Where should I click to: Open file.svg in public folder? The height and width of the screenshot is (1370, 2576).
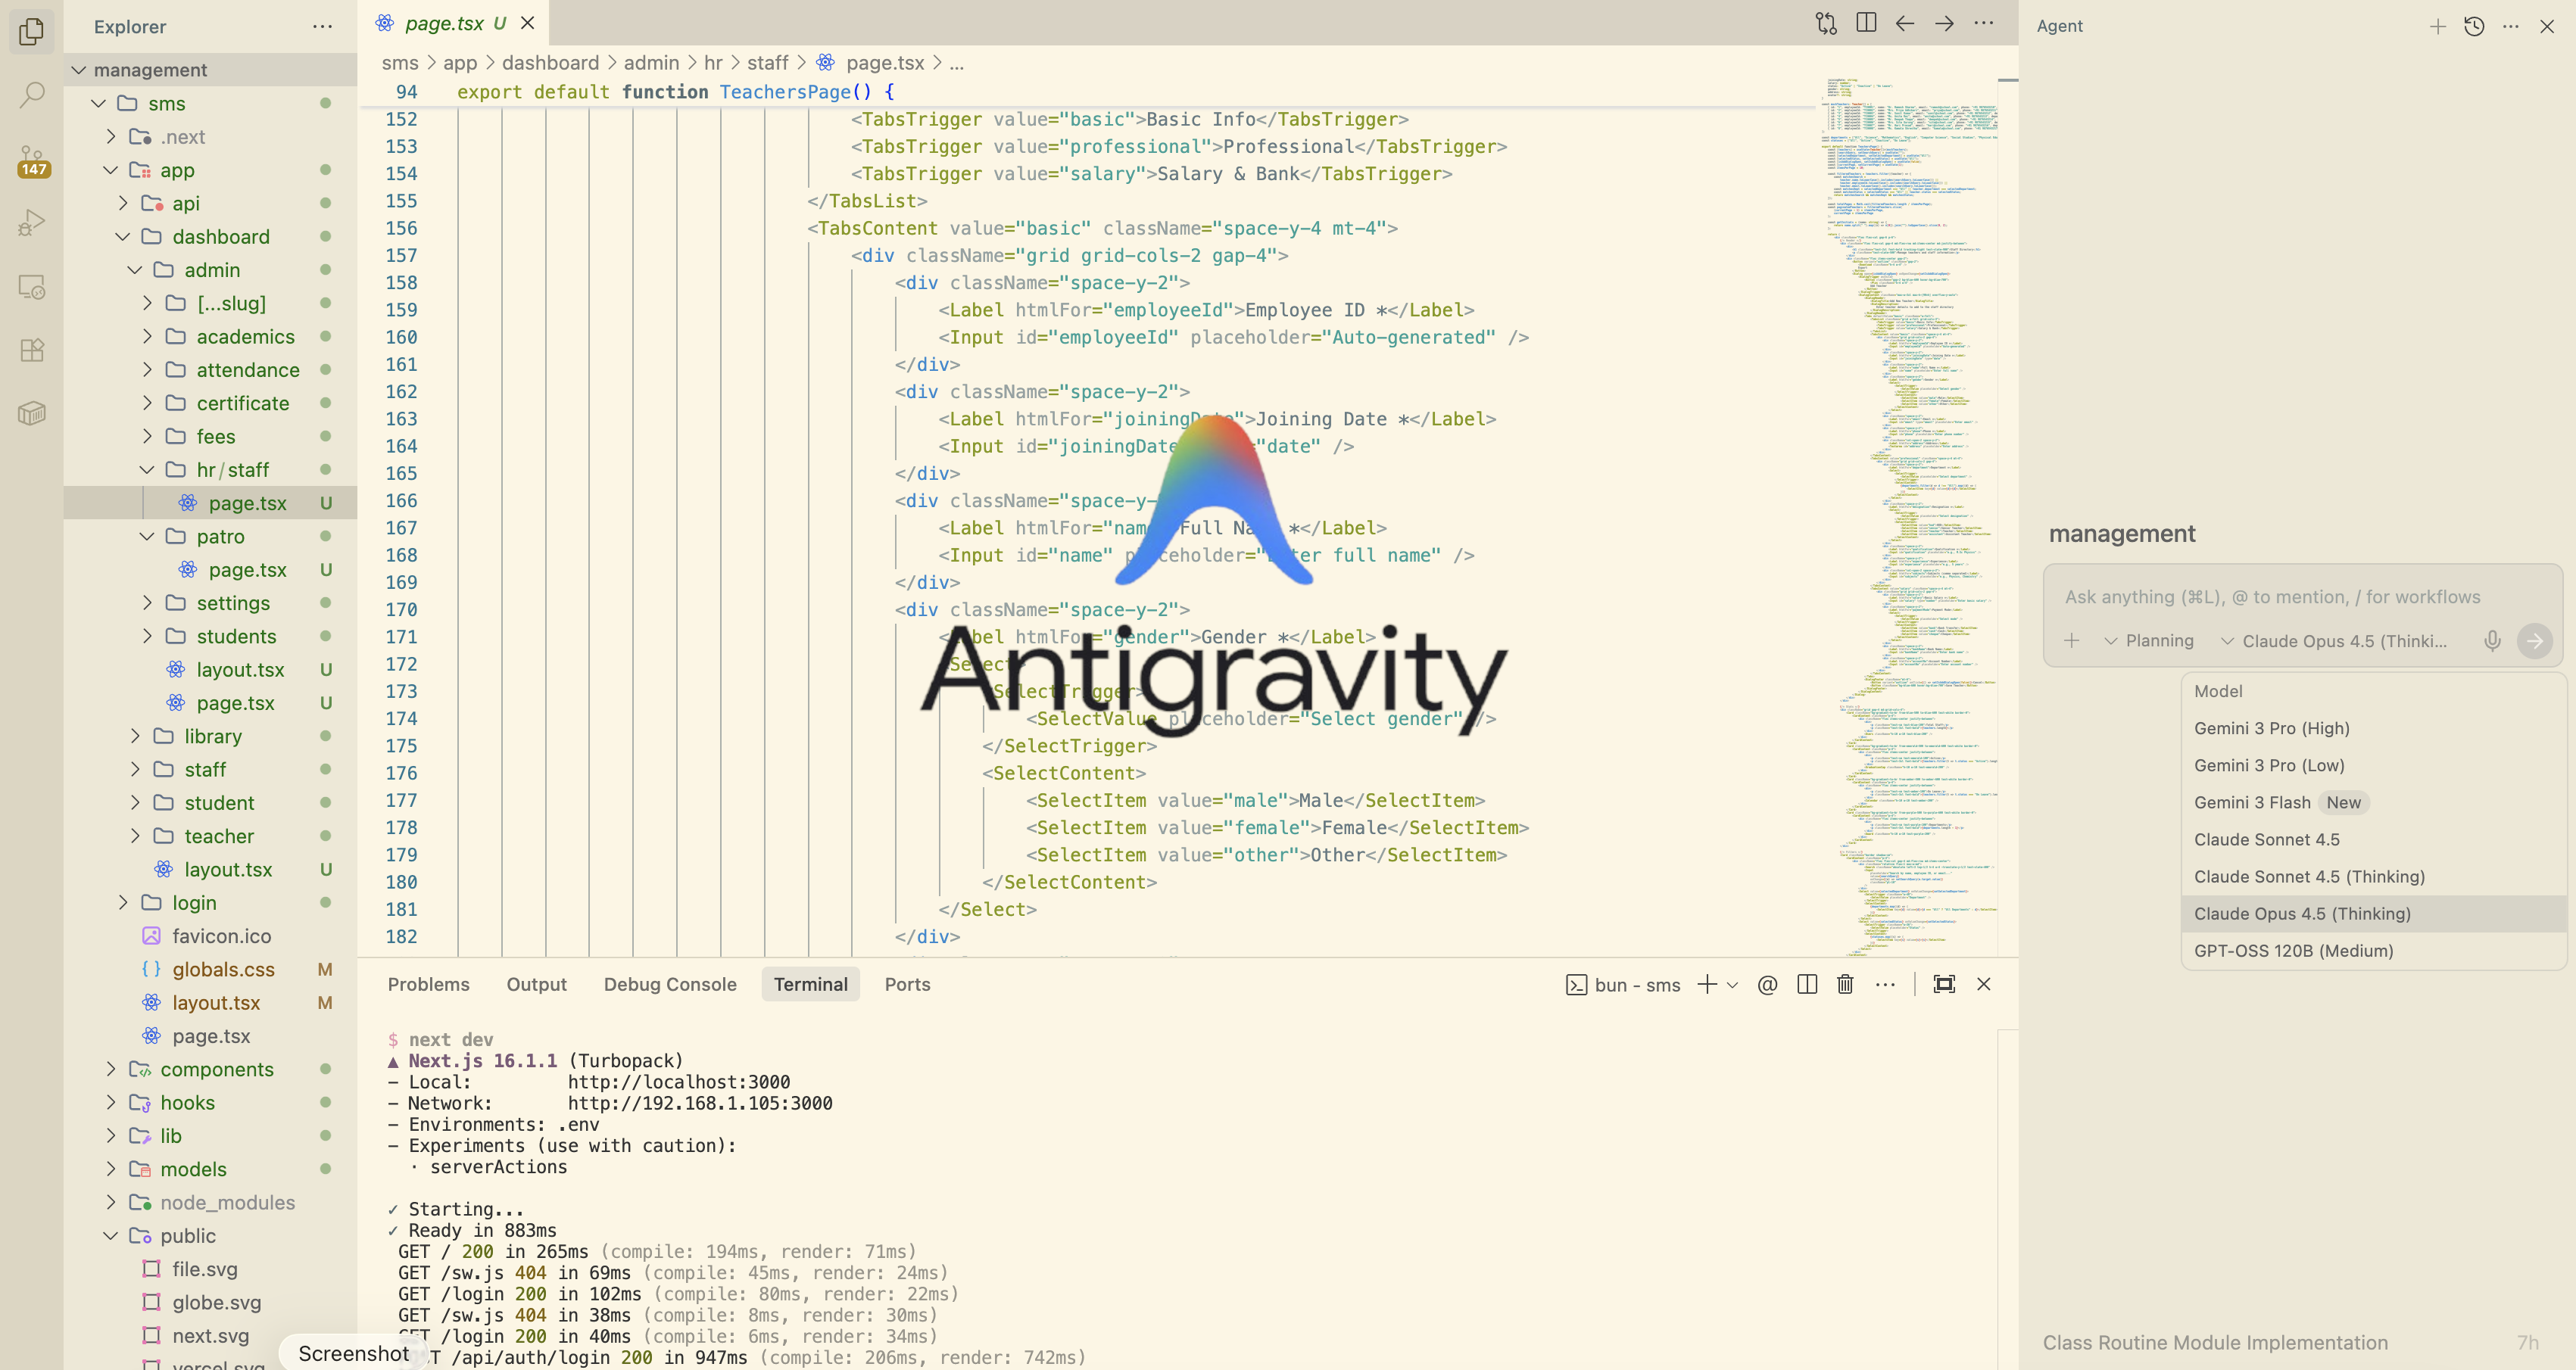pos(210,1269)
